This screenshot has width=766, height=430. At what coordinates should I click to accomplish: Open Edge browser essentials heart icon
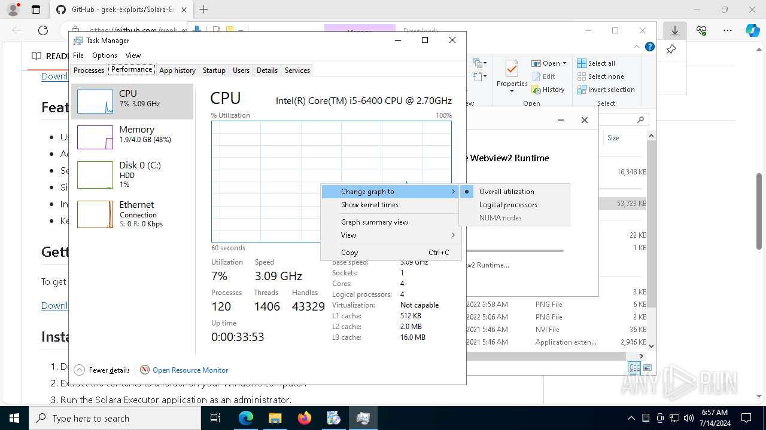tap(701, 30)
